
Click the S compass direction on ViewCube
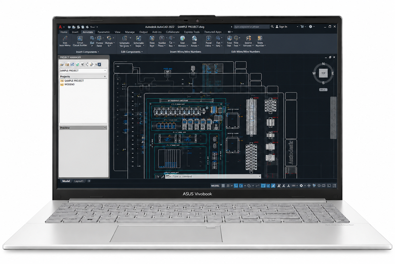point(323,83)
